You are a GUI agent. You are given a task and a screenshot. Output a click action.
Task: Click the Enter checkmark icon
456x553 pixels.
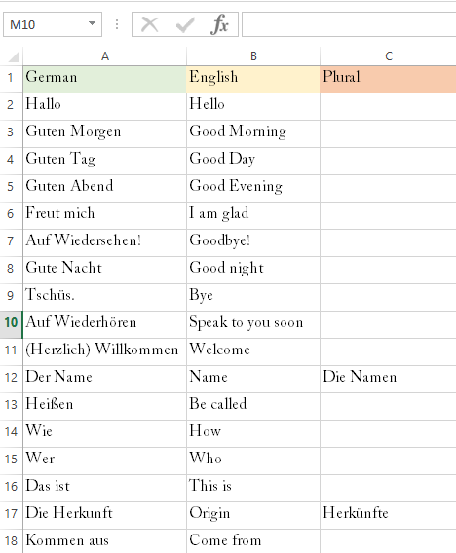tap(184, 24)
